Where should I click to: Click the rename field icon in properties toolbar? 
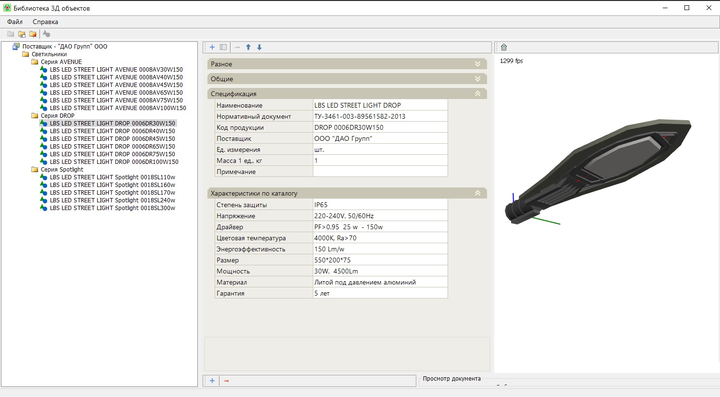point(223,47)
